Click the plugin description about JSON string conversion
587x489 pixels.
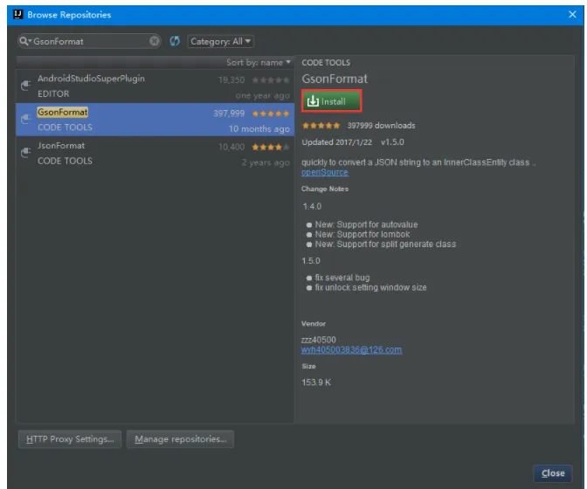click(418, 162)
